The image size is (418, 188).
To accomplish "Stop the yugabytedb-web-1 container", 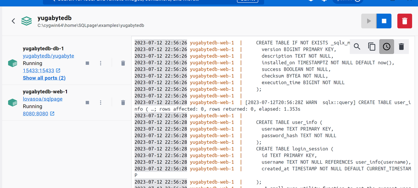I will pos(87,103).
